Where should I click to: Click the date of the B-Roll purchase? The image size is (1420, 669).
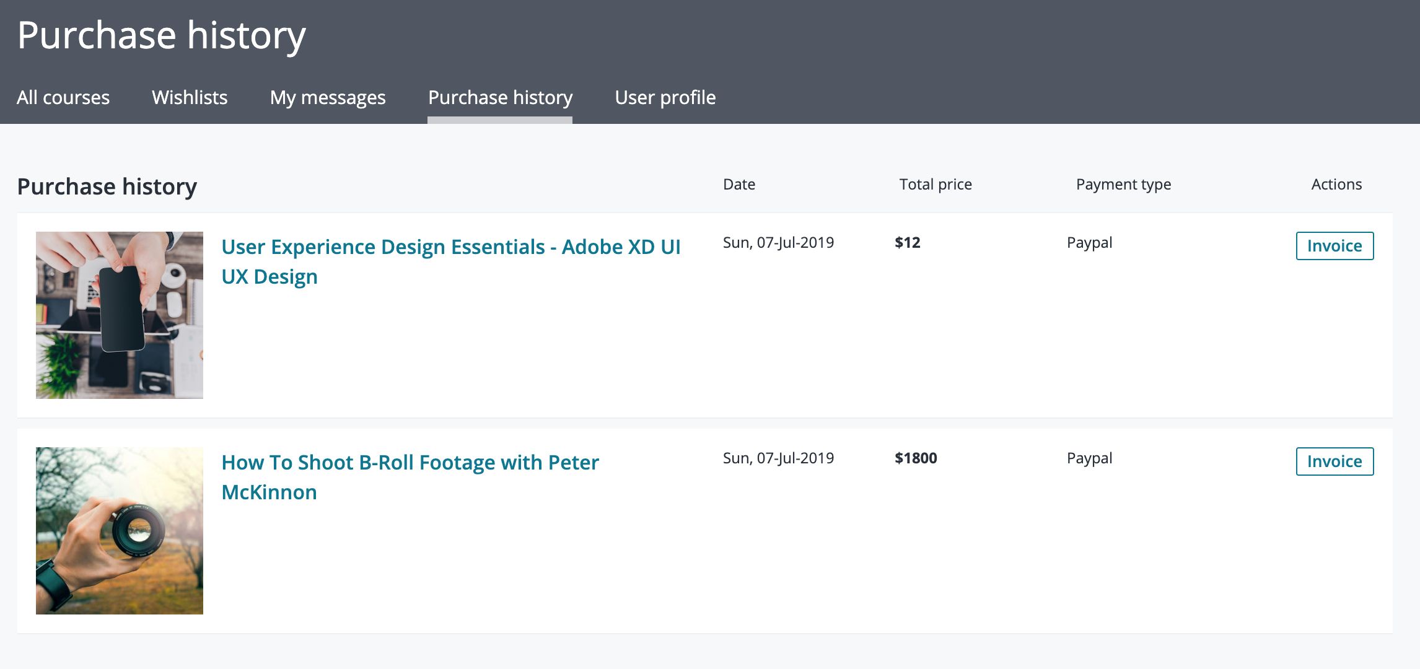pyautogui.click(x=778, y=458)
